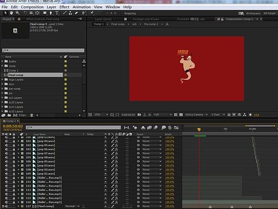This screenshot has width=278, height=209.
Task: Toggle lock on pop 01.wav layer
Action: (x=14, y=174)
